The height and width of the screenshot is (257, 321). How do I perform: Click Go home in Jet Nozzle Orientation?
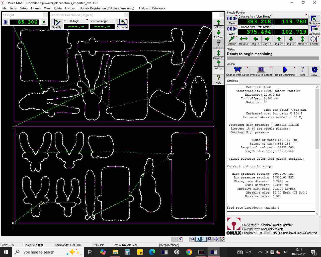click(x=122, y=24)
